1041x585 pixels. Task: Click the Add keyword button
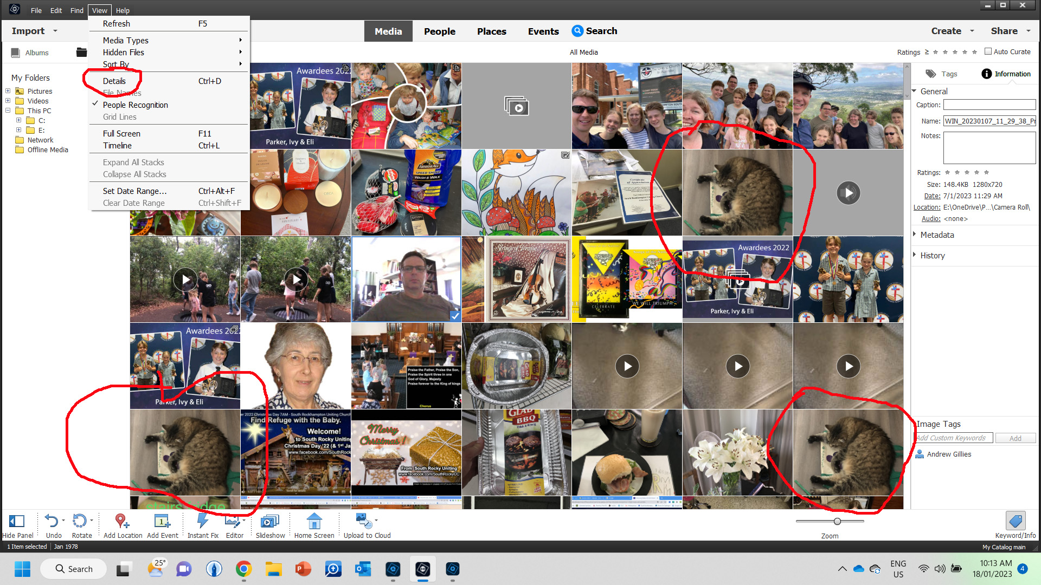tap(1015, 438)
